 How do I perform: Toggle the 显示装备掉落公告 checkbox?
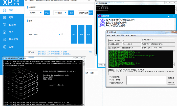click(109, 83)
